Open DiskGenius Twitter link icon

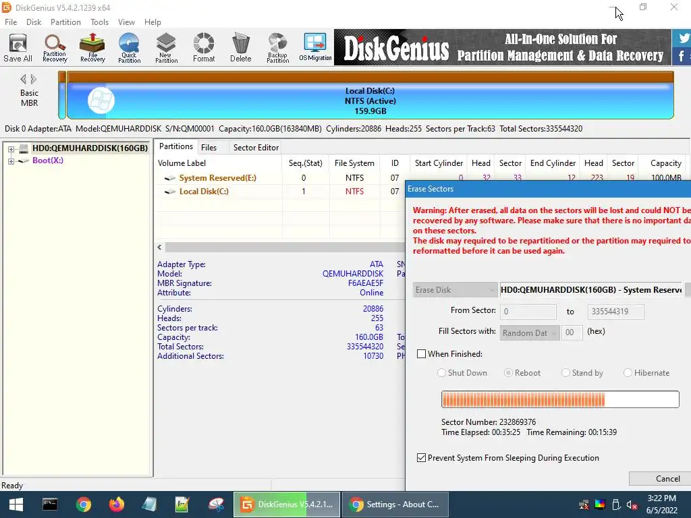[x=683, y=38]
